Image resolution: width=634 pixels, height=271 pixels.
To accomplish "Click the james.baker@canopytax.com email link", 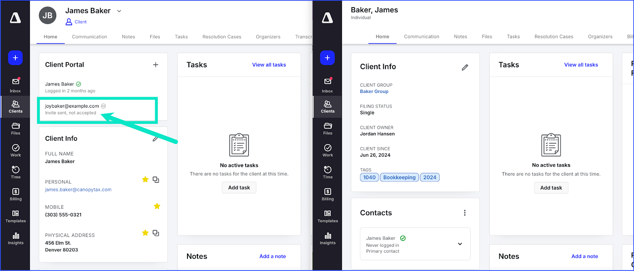I will click(78, 190).
